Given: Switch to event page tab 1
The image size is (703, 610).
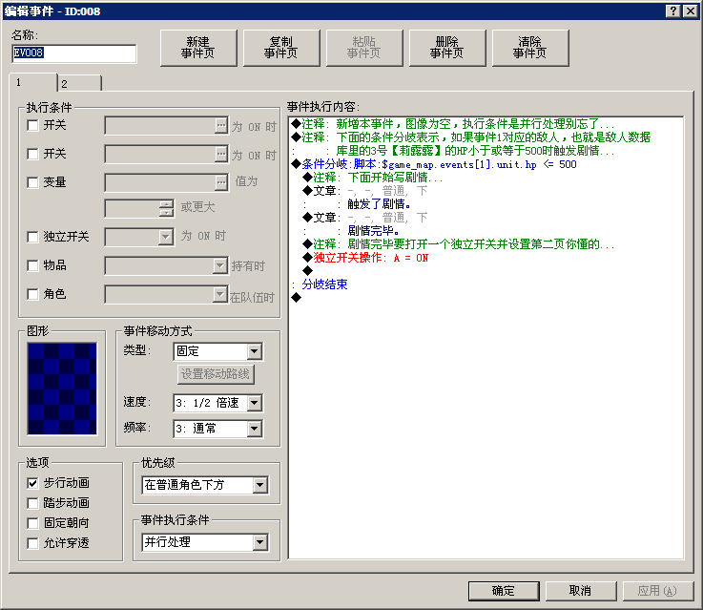Looking at the screenshot, I should [33, 82].
